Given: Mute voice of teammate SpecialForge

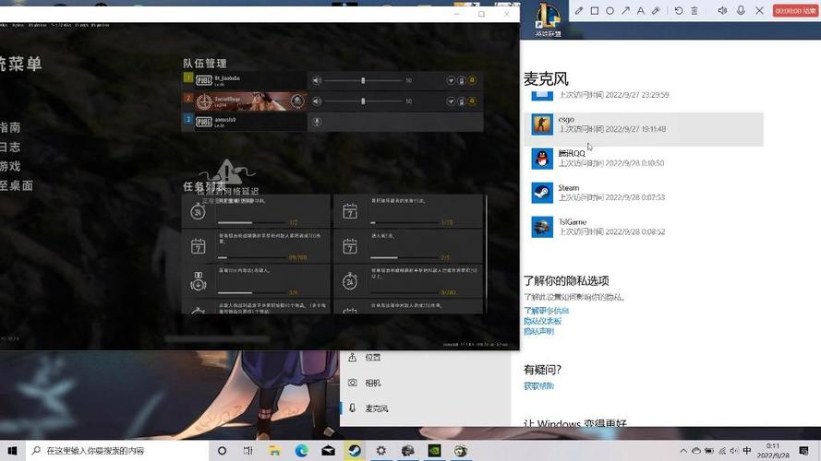Looking at the screenshot, I should point(316,100).
